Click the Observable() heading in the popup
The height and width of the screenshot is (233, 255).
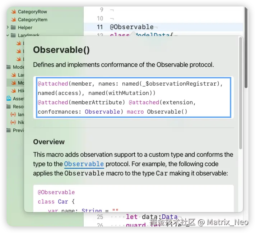[x=61, y=50]
